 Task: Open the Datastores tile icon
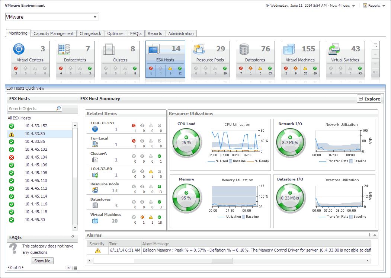pyautogui.click(x=244, y=49)
